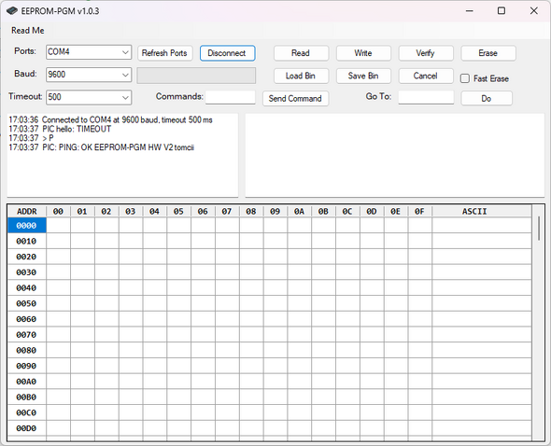551x446 pixels.
Task: Click the Refresh Ports button
Action: (164, 53)
